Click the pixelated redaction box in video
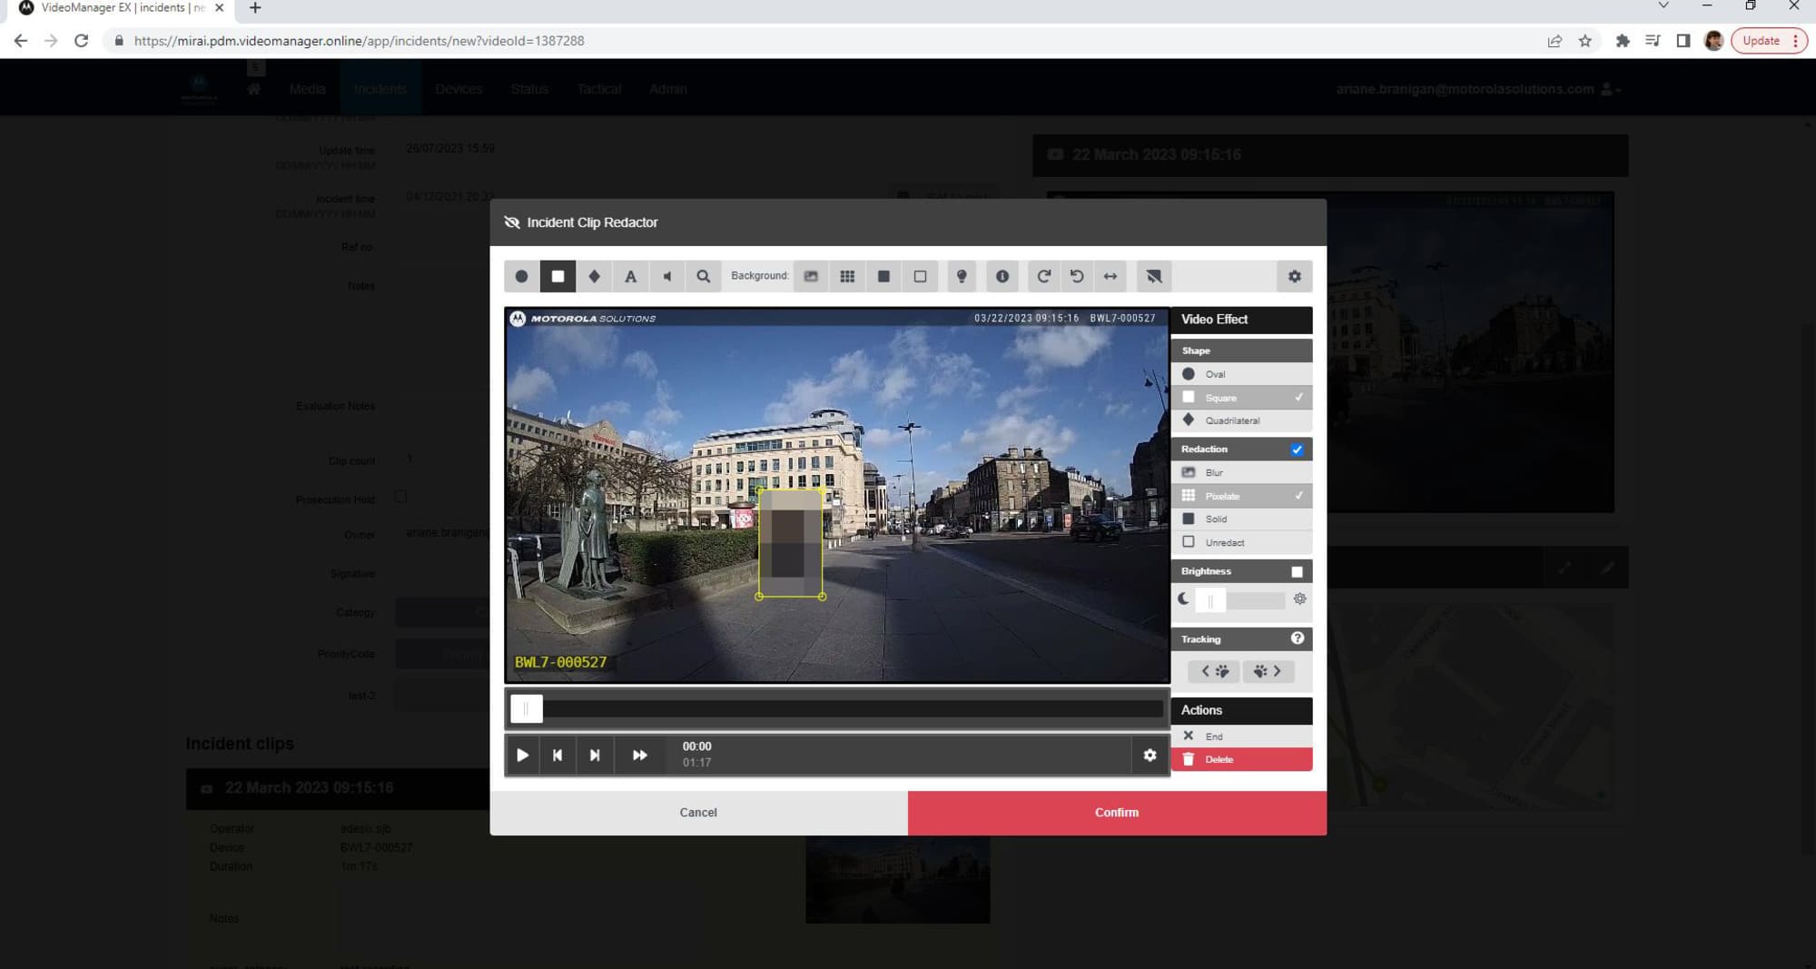The image size is (1816, 969). pos(790,543)
